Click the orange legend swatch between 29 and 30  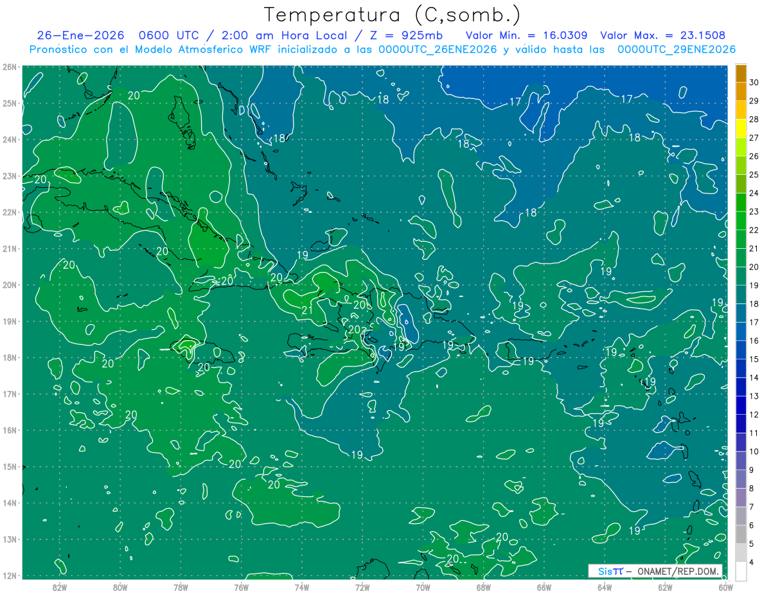741,91
